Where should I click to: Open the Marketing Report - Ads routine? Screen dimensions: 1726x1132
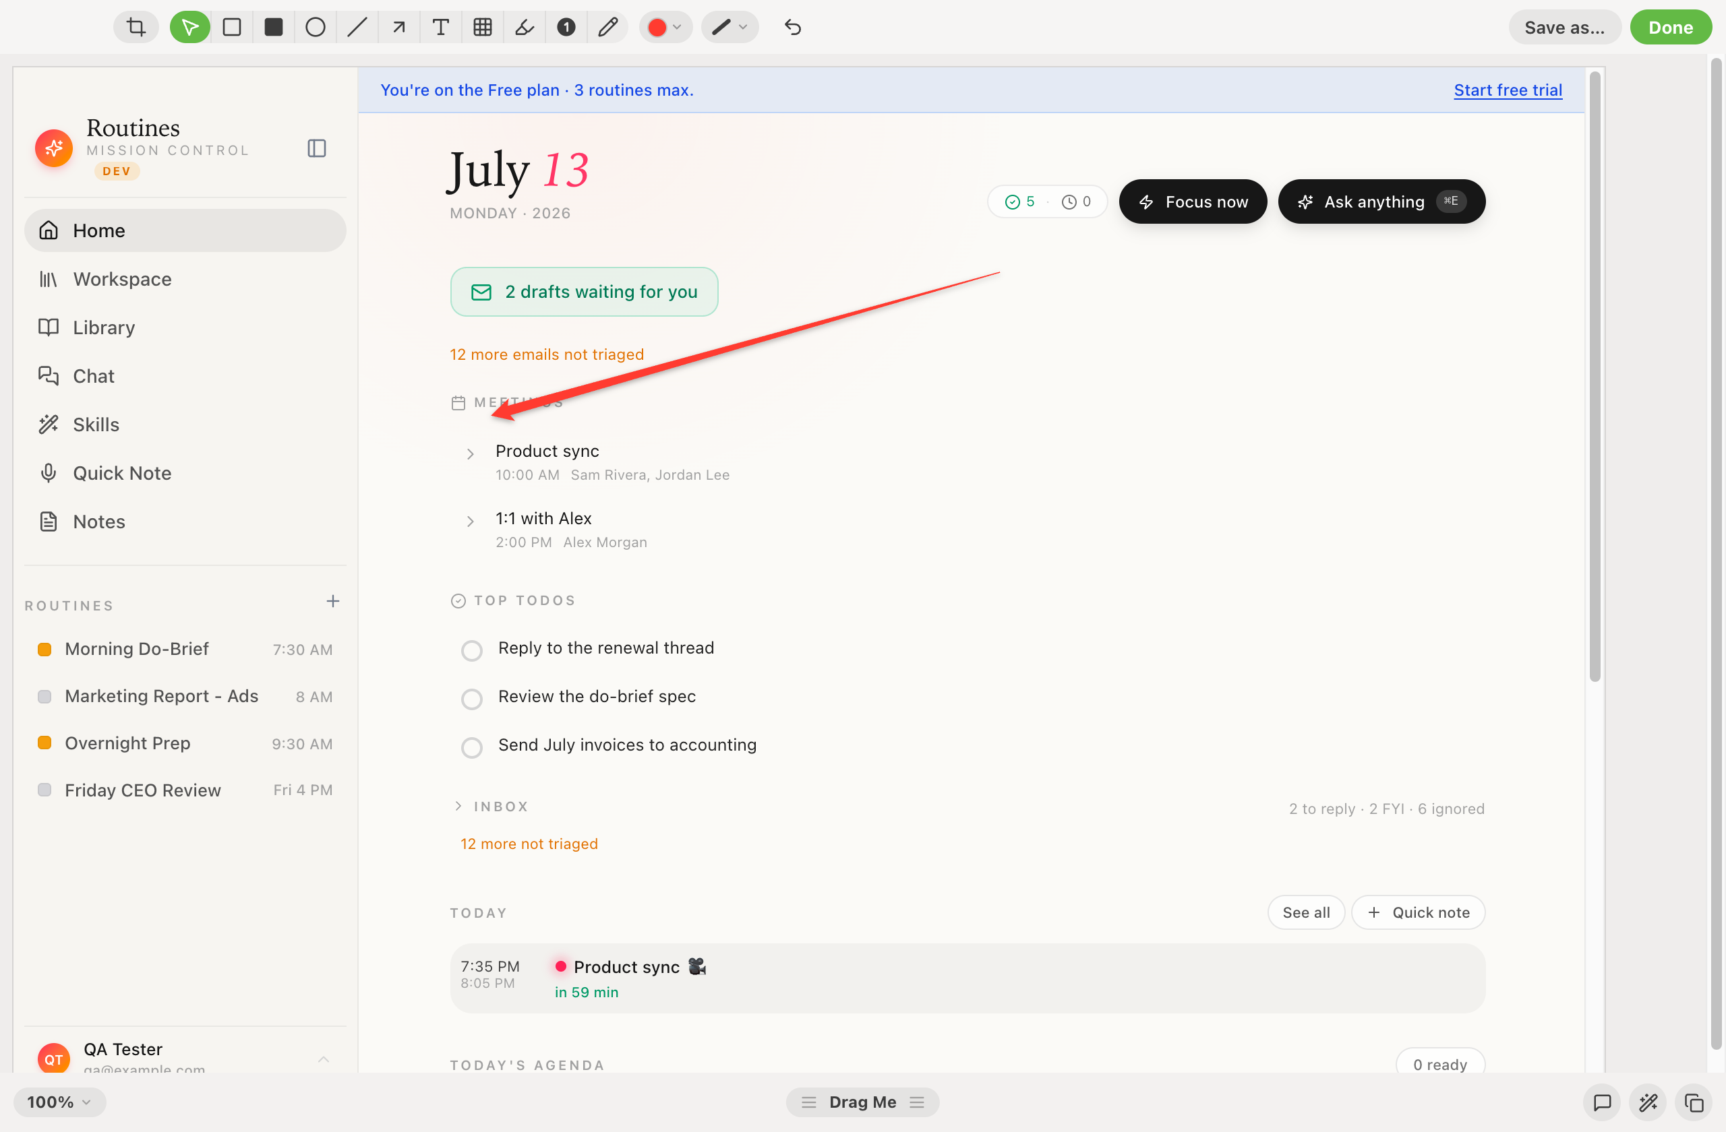coord(185,697)
